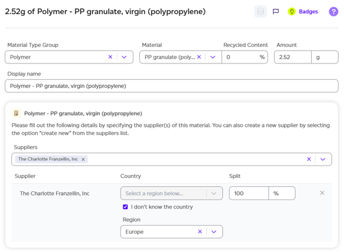Click the flag icon in header
The height and width of the screenshot is (252, 344).
(276, 11)
